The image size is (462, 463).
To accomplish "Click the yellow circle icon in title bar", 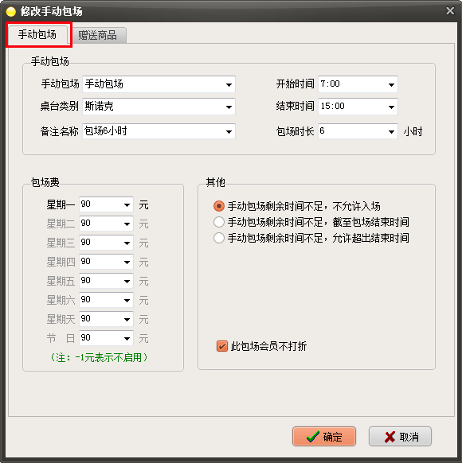I will (10, 11).
